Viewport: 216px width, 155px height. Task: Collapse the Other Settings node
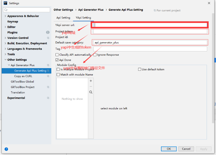[5, 60]
